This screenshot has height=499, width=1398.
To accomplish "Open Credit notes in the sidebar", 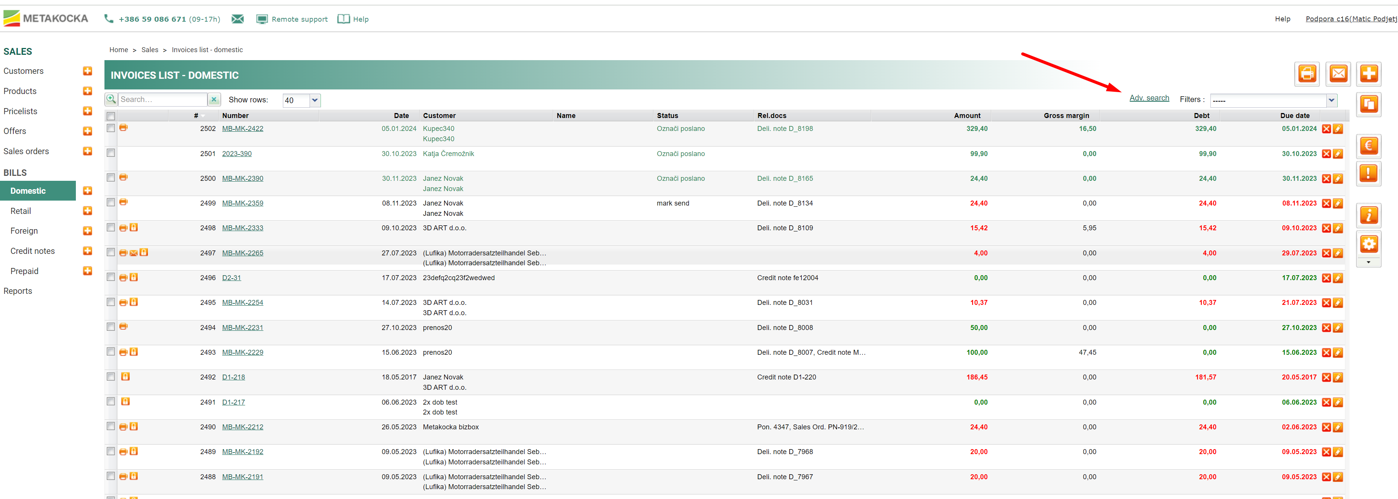I will pos(32,251).
